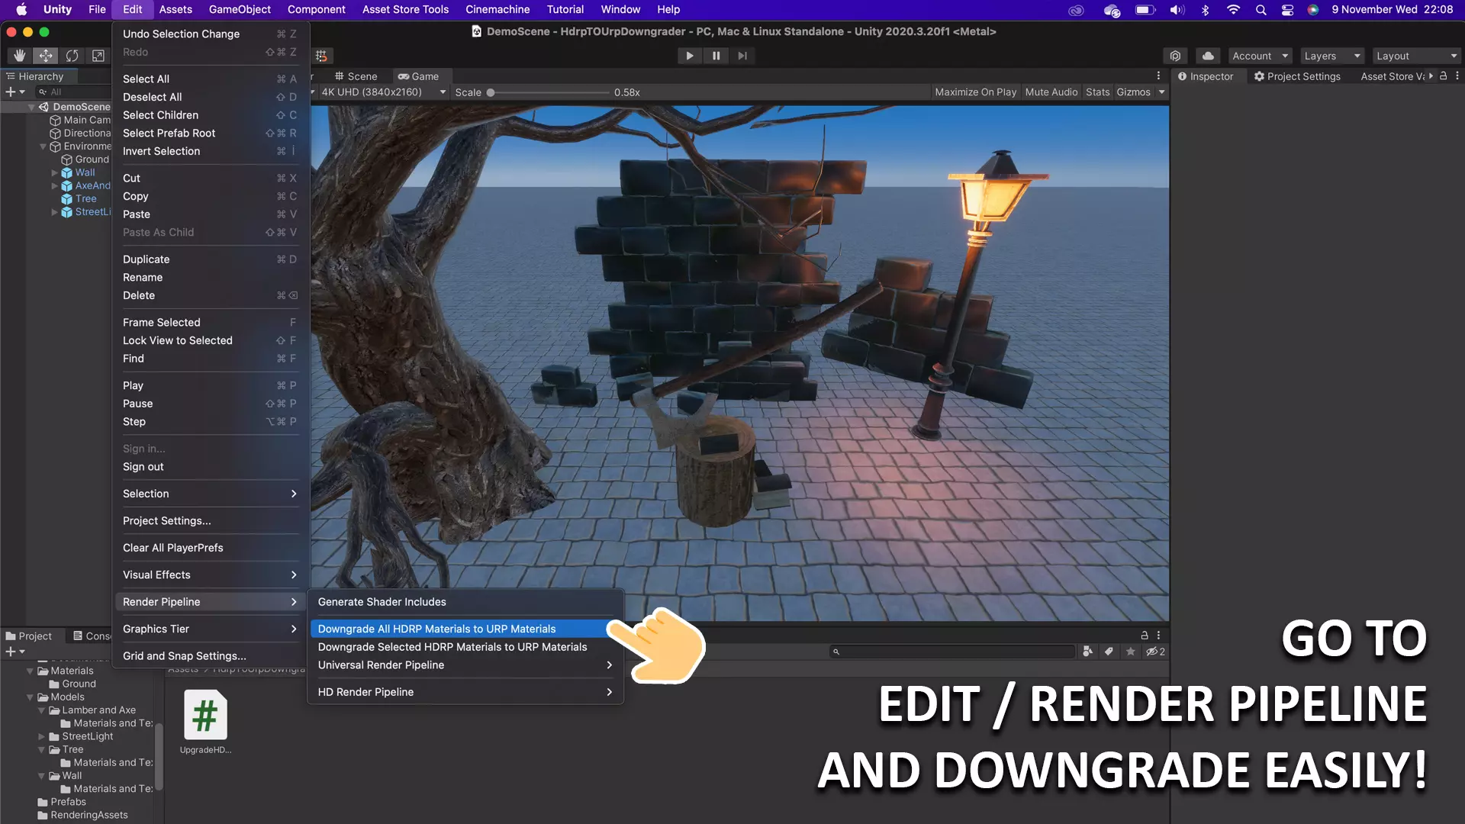Viewport: 1465px width, 824px height.
Task: Open the GameObject menu
Action: pyautogui.click(x=240, y=10)
